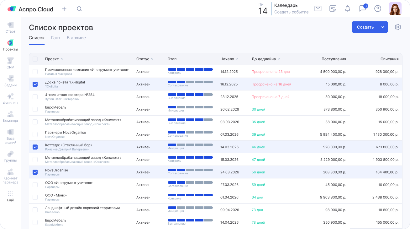
Task: Click stage progress bar of ООО «Монс»
Action: (x=190, y=195)
